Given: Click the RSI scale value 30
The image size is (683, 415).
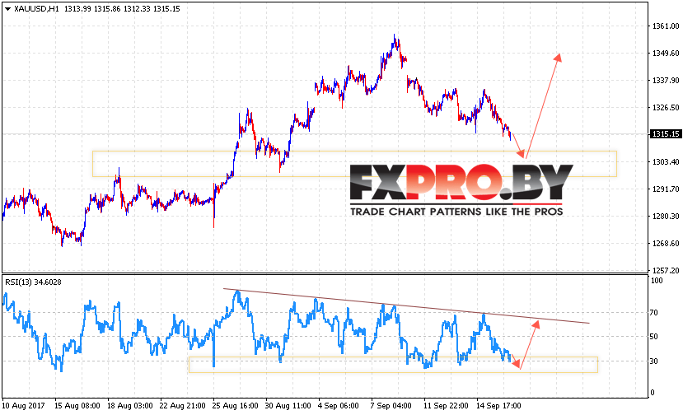Looking at the screenshot, I should click(x=654, y=361).
